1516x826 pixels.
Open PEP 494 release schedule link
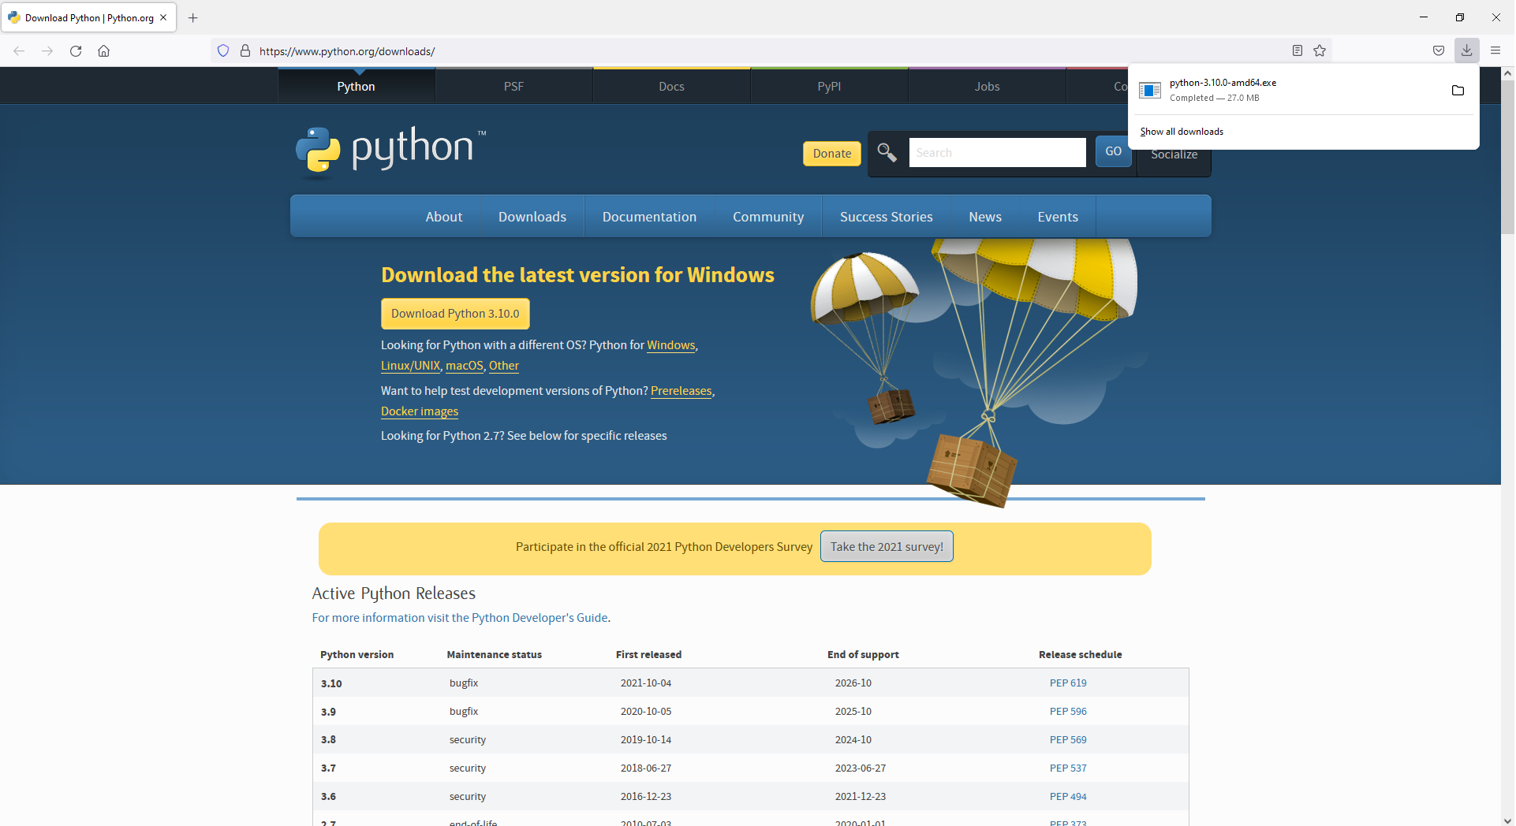click(1068, 797)
